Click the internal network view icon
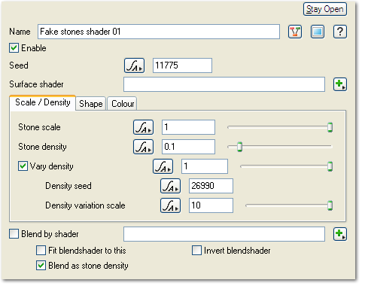Screen dimensions: 365x289 tap(295, 32)
